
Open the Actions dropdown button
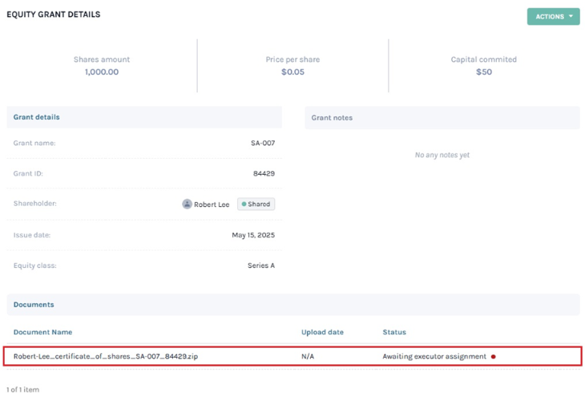(x=553, y=16)
